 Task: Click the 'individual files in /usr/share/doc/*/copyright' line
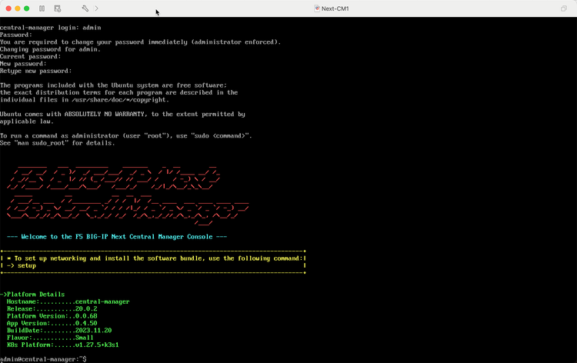coord(85,100)
